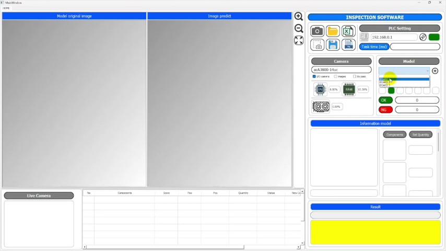Click the Components button
This screenshot has height=251, width=446.
[x=394, y=134]
